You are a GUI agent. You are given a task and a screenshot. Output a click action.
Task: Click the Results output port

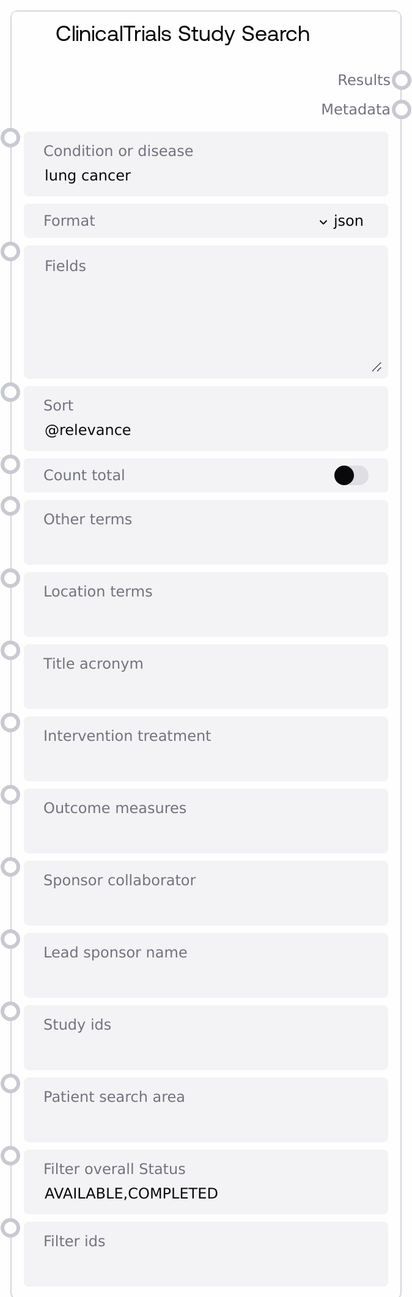click(x=402, y=80)
